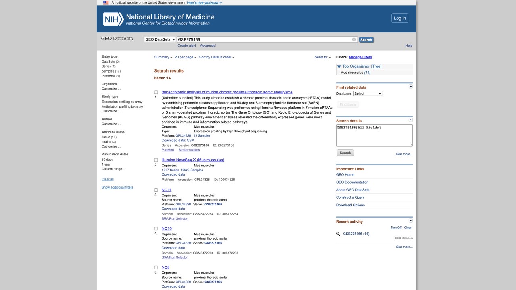The height and width of the screenshot is (290, 516).
Task: Collapse the Find related data panel
Action: click(411, 87)
